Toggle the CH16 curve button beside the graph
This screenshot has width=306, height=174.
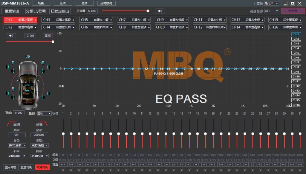[296, 105]
